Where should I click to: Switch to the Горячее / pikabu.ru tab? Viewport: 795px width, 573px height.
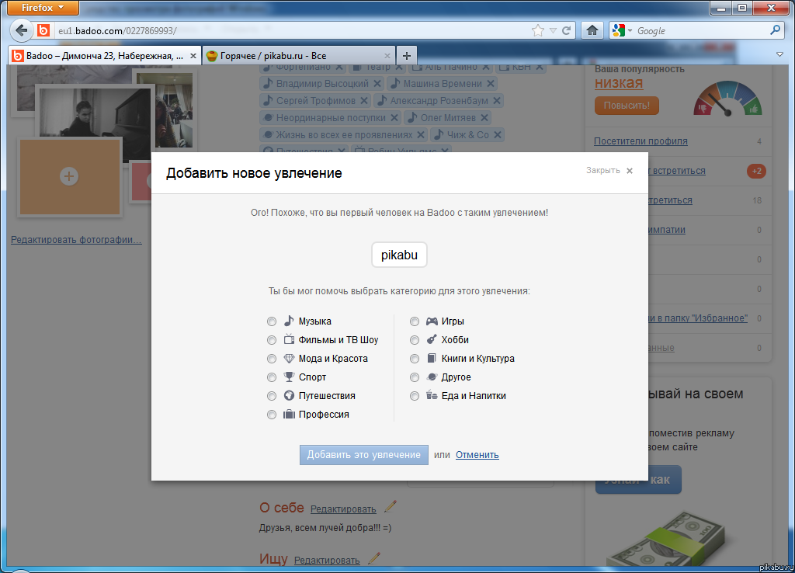(x=299, y=56)
